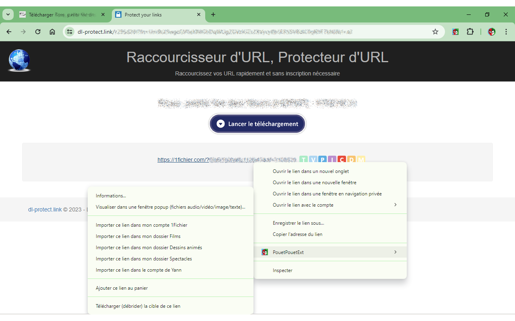Go to the browser home page

52,32
